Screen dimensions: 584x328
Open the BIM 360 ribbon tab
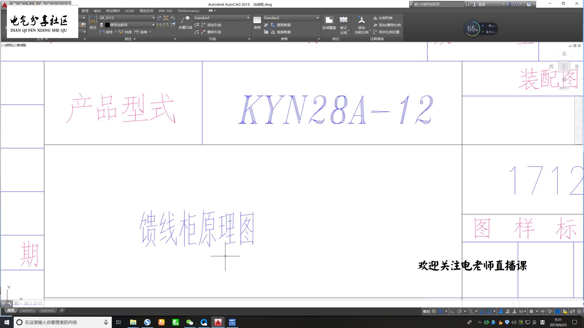[x=165, y=11]
